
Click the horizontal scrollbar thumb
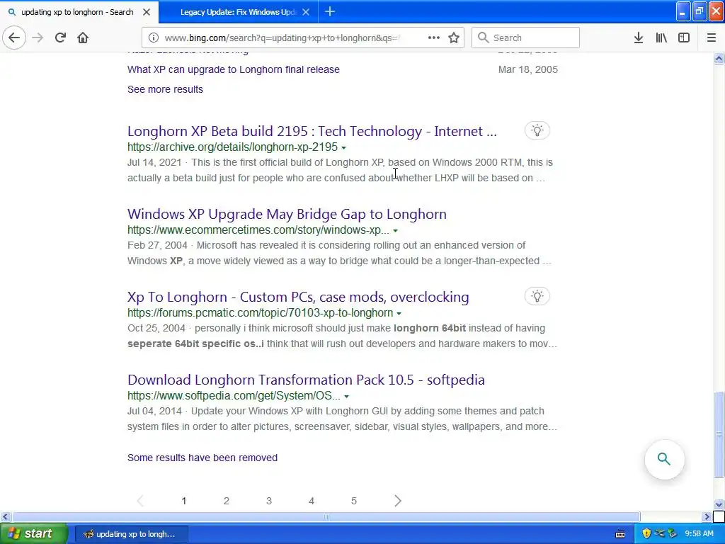coord(326,516)
